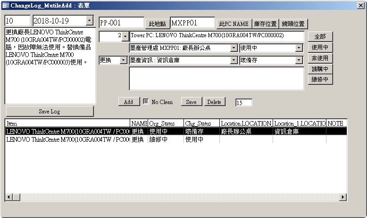367x218 pixels.
Task: Open the date dropdown showing 2018-10-19
Action: pos(90,21)
